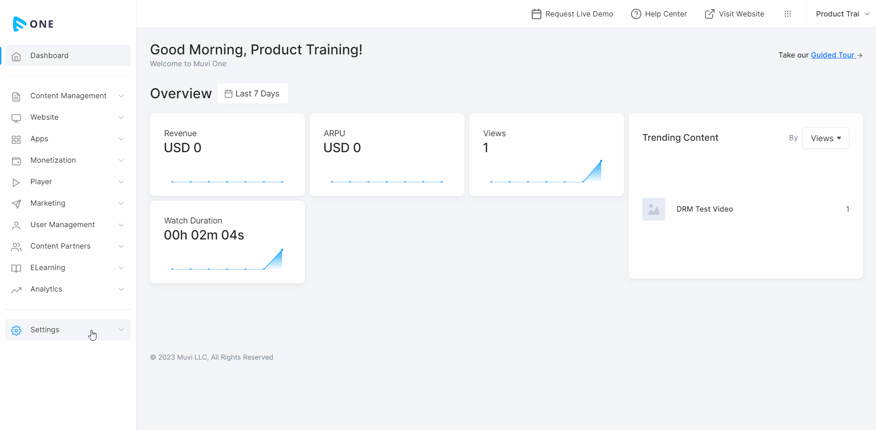Expand the Settings section chevron
The height and width of the screenshot is (430, 876).
point(121,329)
